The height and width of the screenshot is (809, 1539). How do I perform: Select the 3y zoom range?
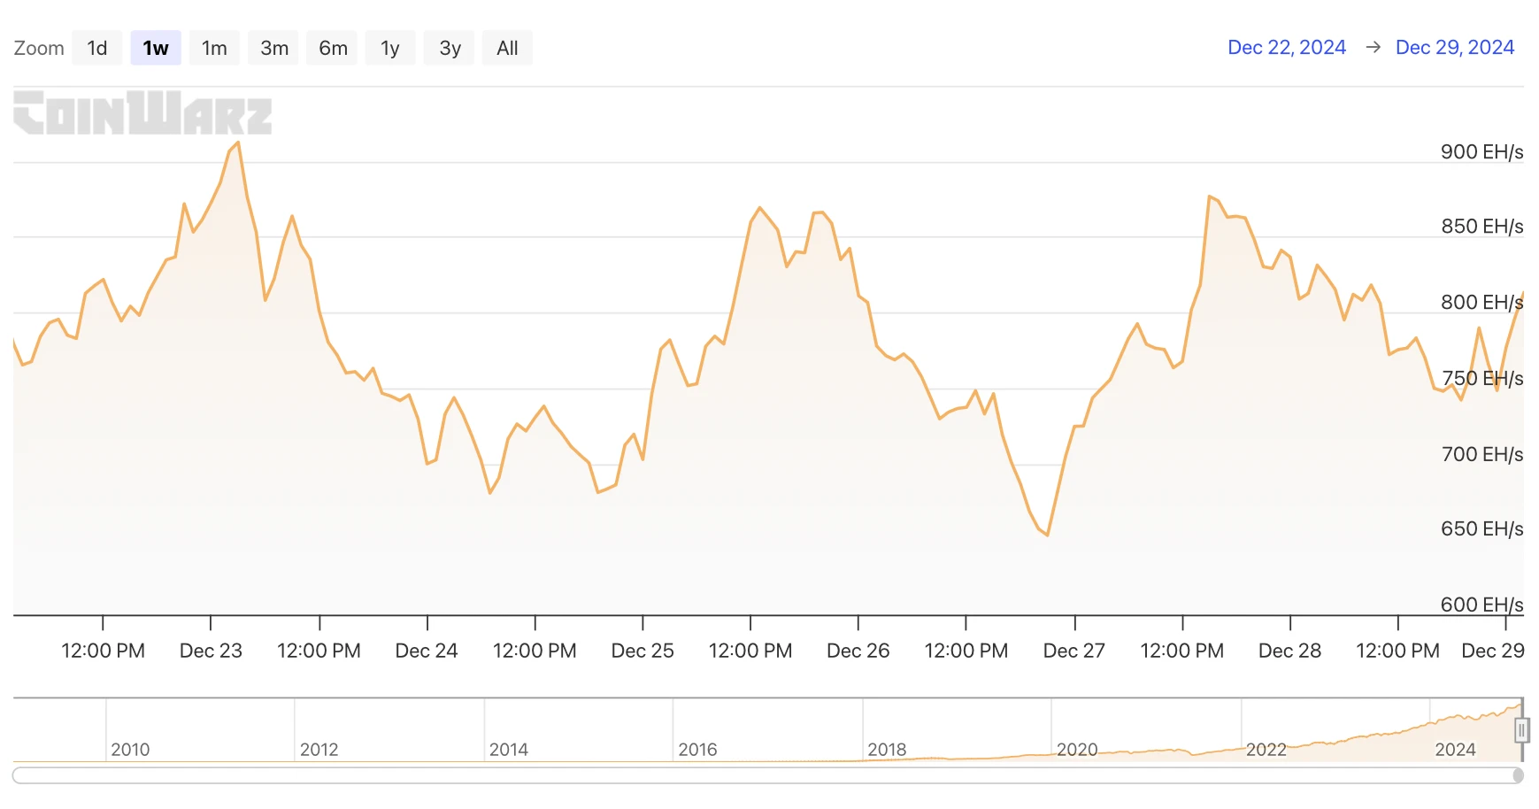(450, 48)
